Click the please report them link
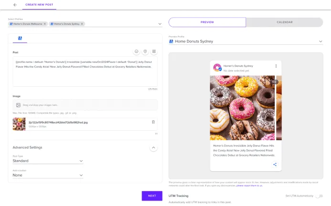This screenshot has width=331, height=206. [249, 186]
